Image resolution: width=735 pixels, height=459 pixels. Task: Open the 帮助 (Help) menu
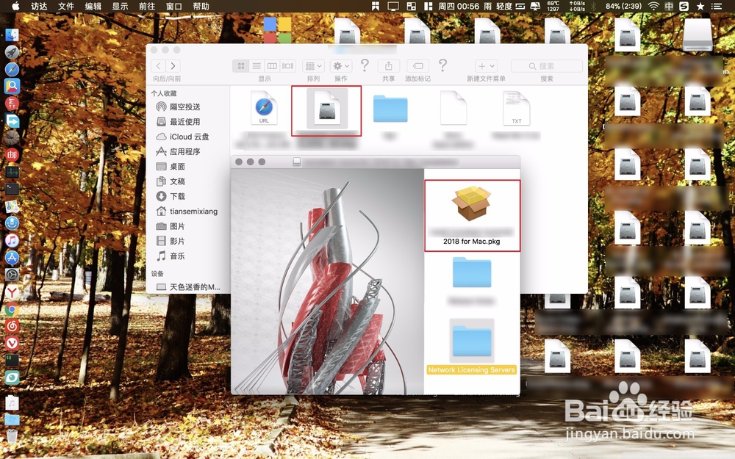[201, 7]
